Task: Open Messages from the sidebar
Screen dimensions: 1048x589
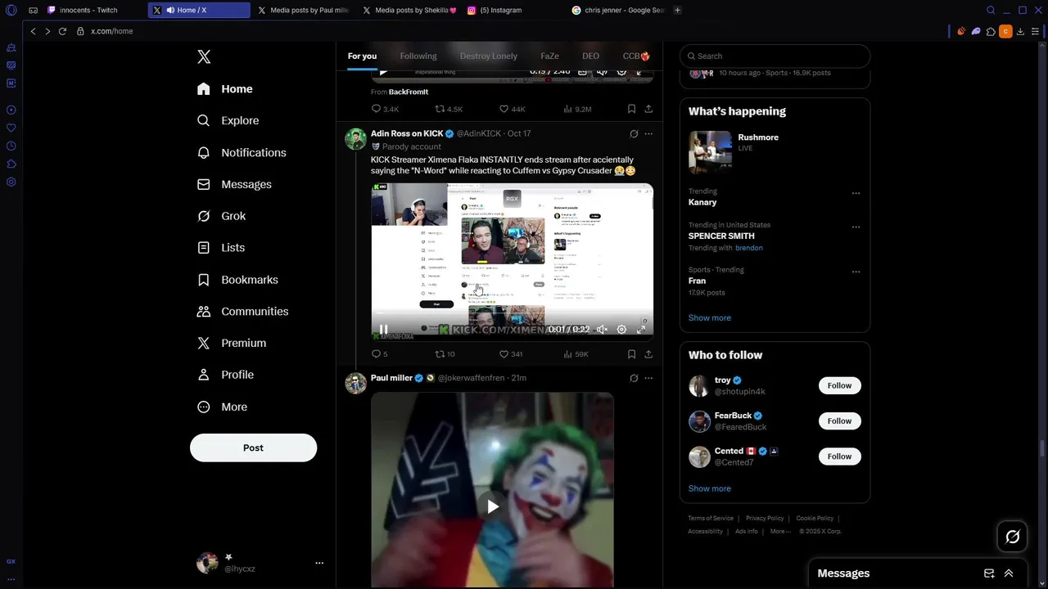Action: coord(234,185)
